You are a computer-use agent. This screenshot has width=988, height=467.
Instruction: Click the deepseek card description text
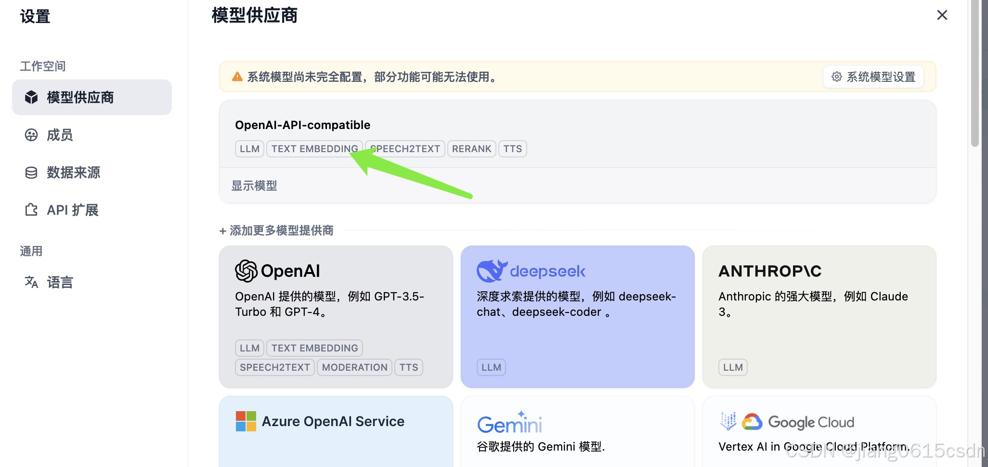click(x=576, y=304)
